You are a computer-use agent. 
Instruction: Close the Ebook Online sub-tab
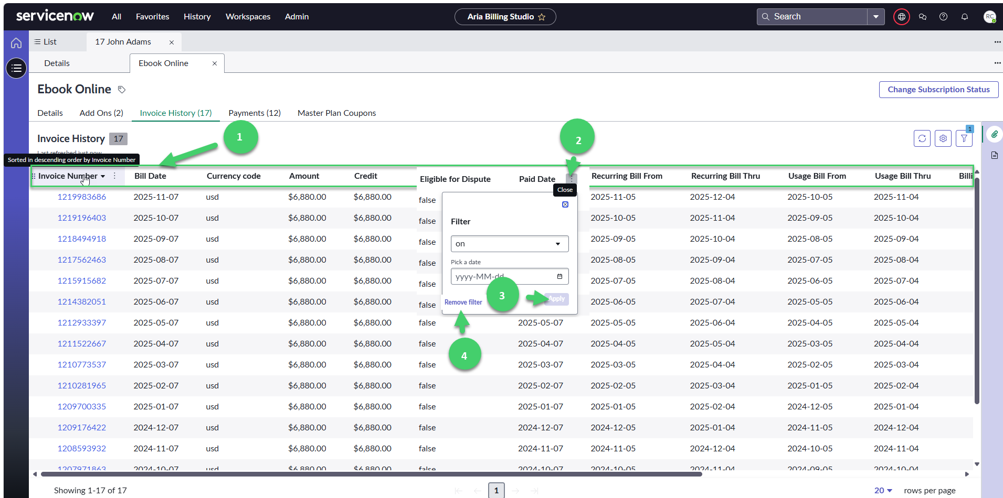[x=215, y=63]
